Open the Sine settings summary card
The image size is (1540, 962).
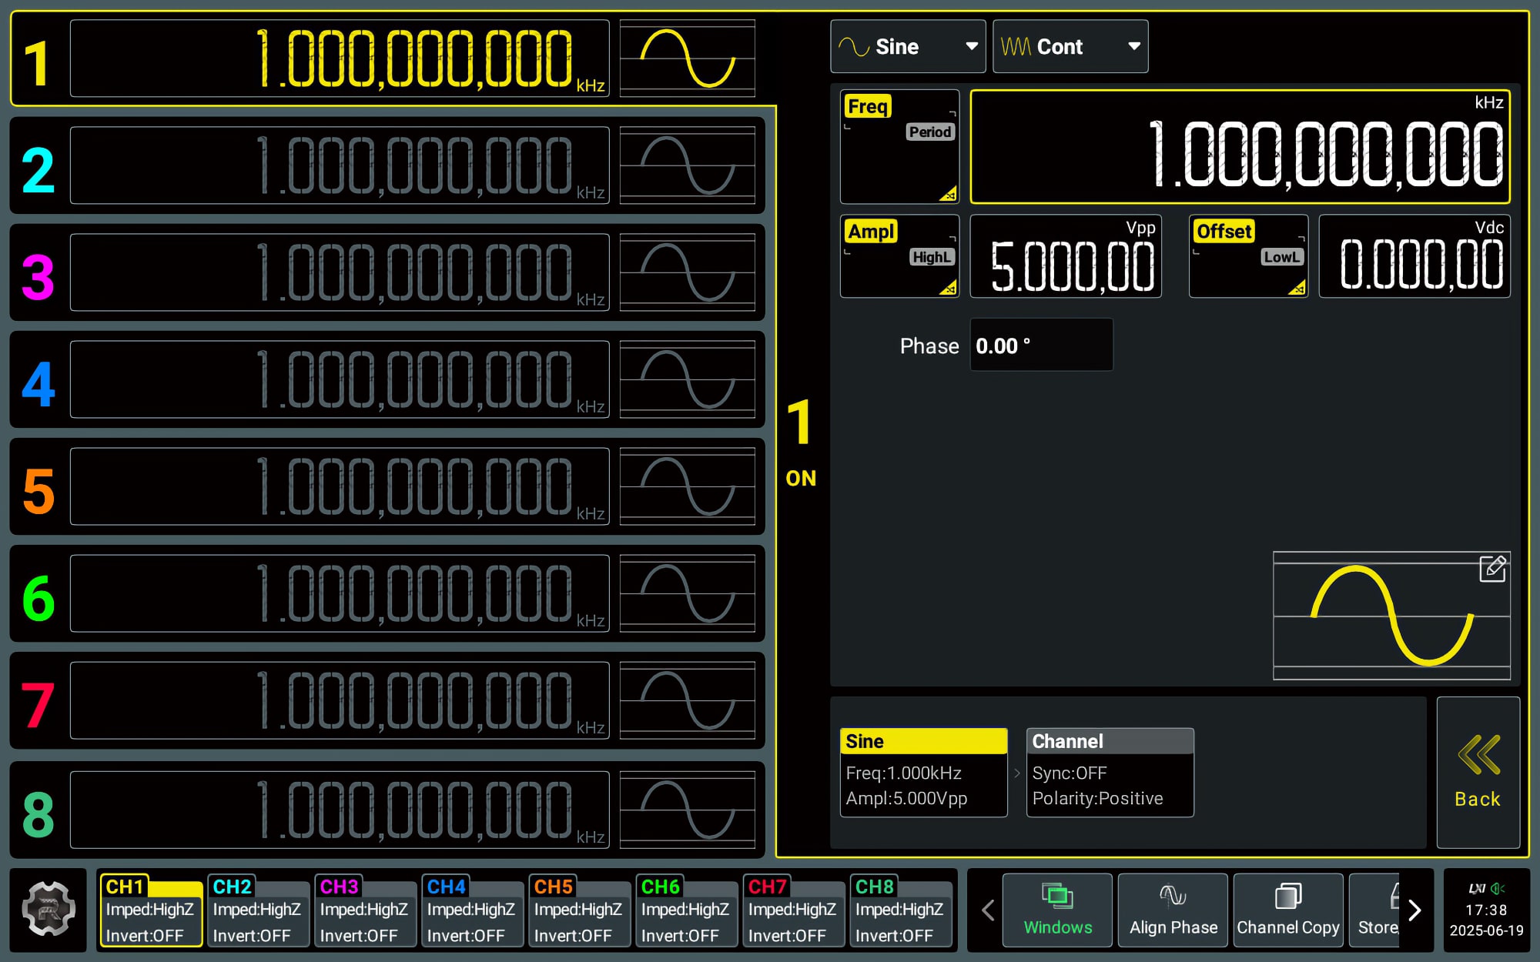923,772
